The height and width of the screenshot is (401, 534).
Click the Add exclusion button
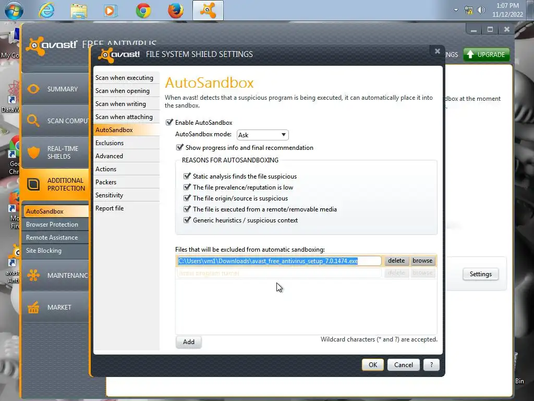(189, 341)
